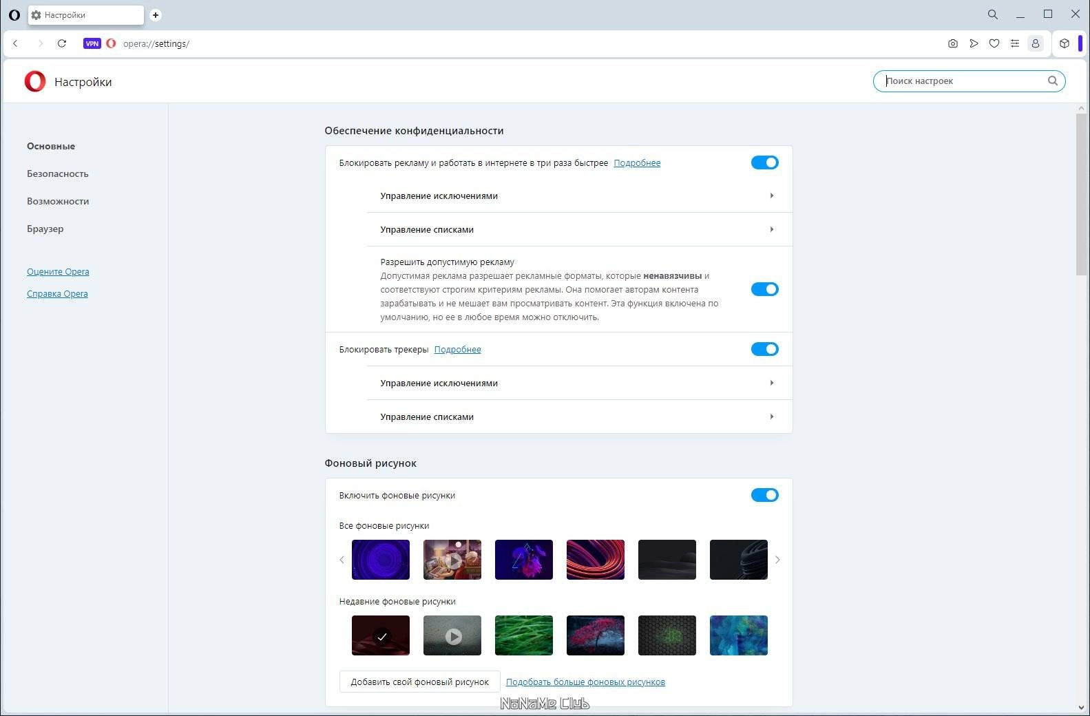Select the green grass wallpaper

click(524, 635)
